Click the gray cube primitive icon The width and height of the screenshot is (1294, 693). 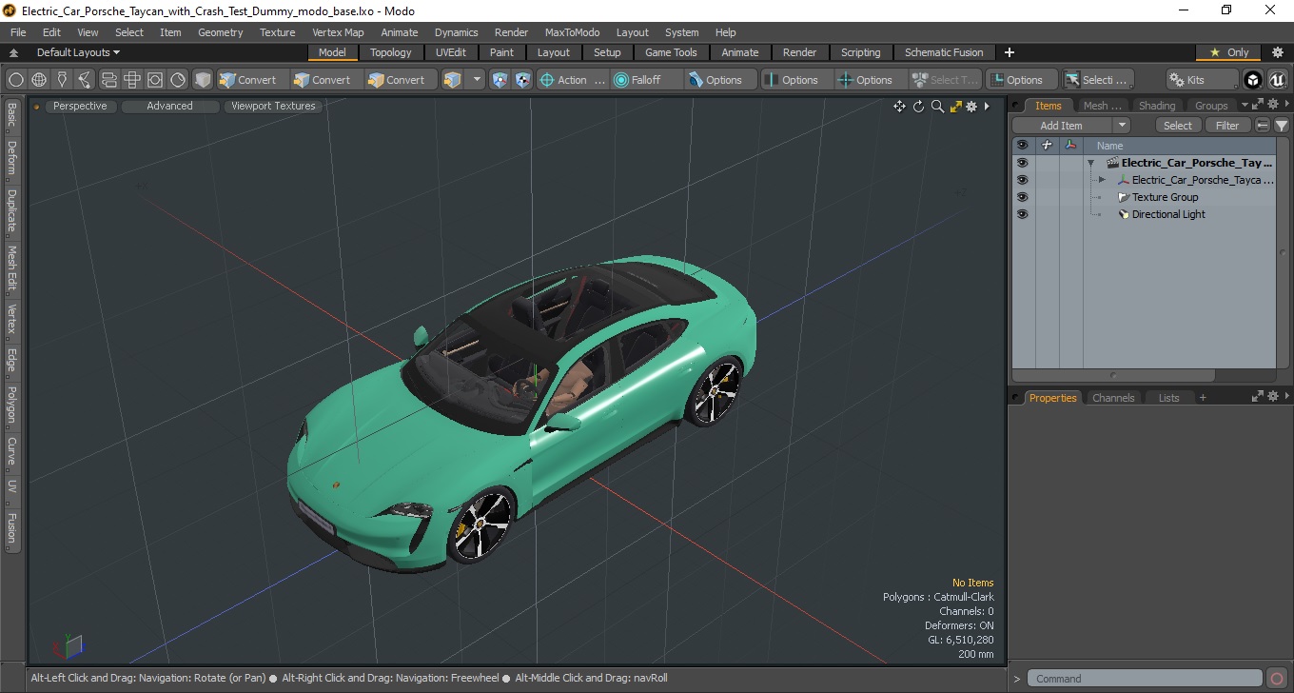coord(203,80)
